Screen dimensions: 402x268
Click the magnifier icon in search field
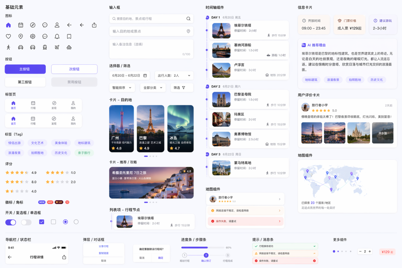coord(188,19)
